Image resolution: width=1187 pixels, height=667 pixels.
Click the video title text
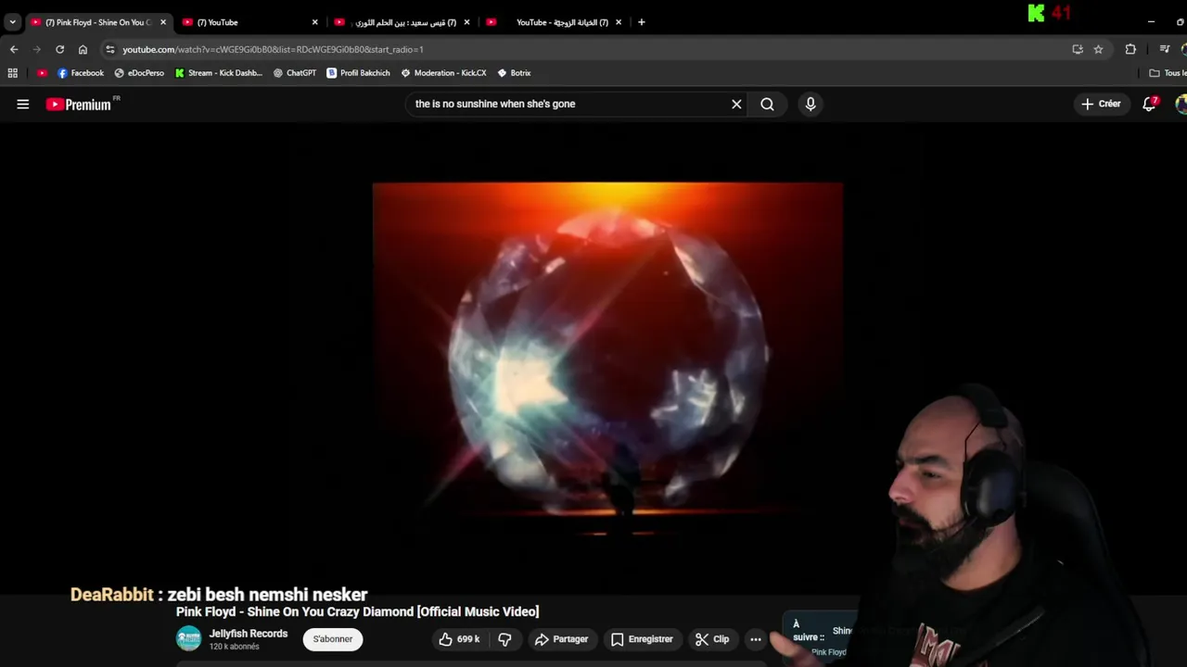(357, 611)
